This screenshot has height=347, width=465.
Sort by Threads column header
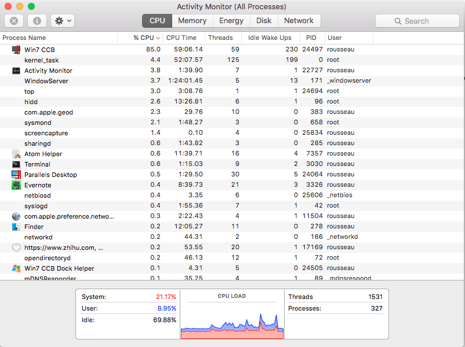223,38
